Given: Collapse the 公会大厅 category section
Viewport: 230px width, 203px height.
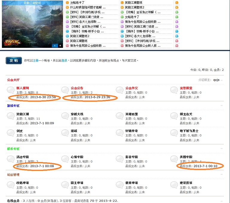Looking at the screenshot, I should click(x=222, y=80).
